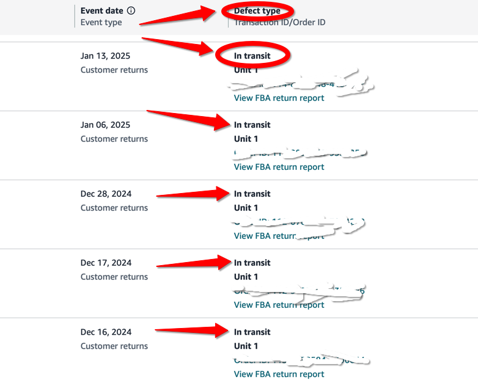Open FBA return report for Jan 06, 2025

[279, 167]
